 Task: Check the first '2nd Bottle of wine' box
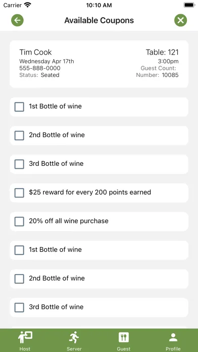(19, 136)
